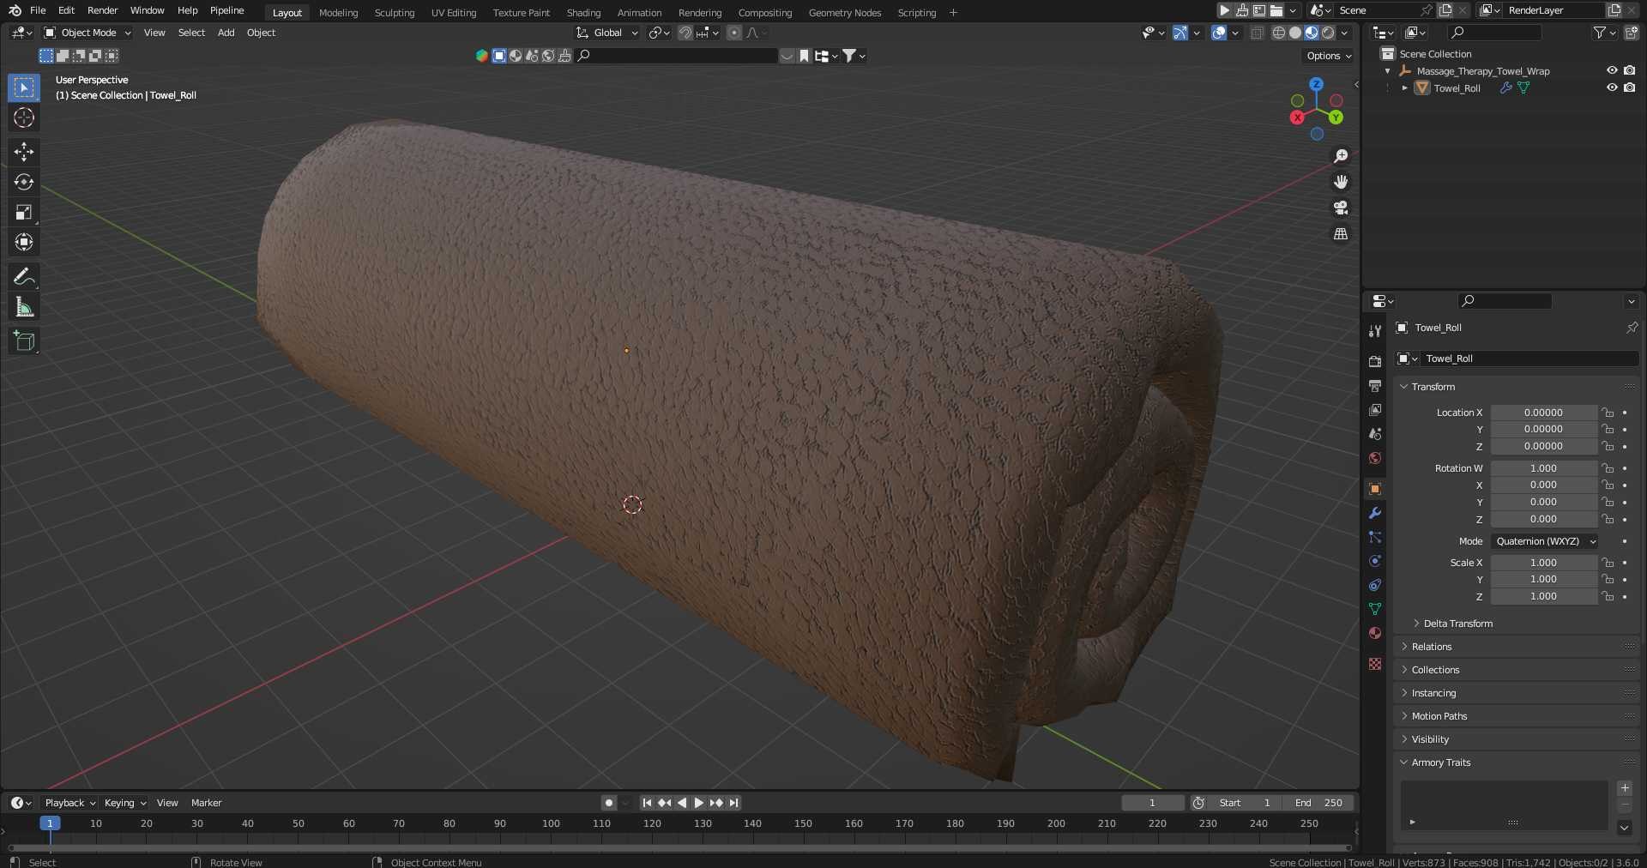The image size is (1647, 868).
Task: Switch orthographic/perspective view grid icon
Action: click(x=1341, y=233)
